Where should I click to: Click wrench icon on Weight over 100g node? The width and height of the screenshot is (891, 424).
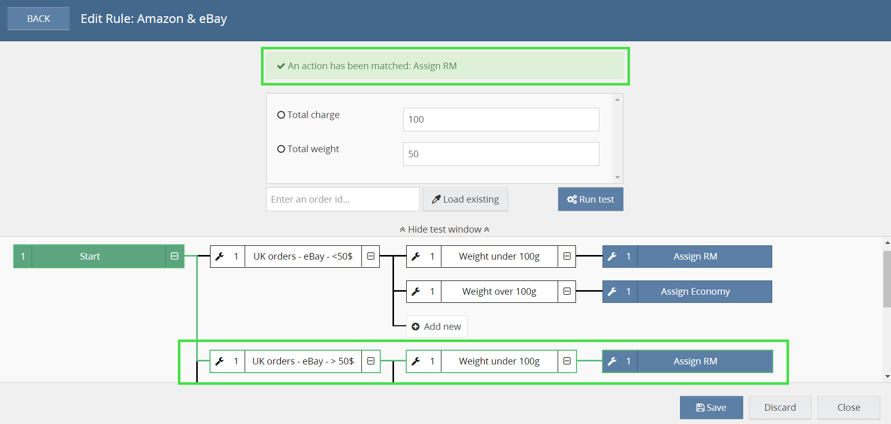(416, 292)
